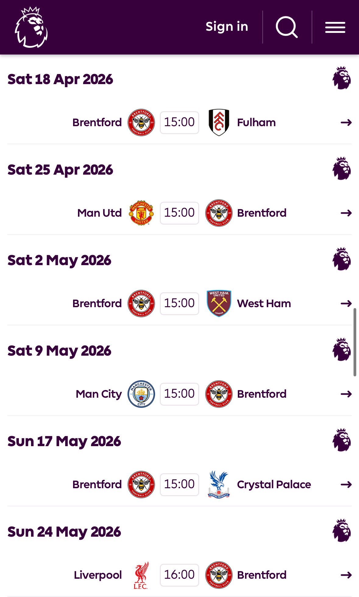This screenshot has width=359, height=597.
Task: Open the hamburger menu
Action: (335, 27)
